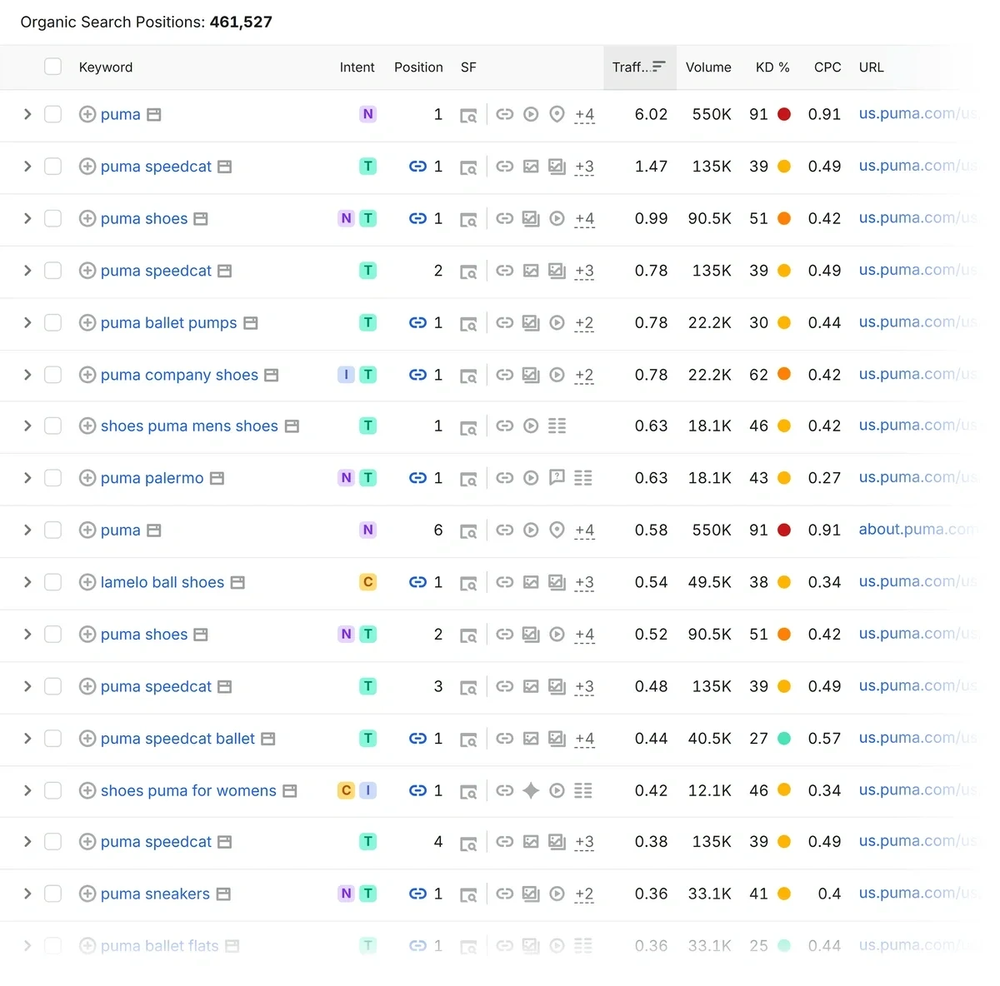Expand the puma sneakers row

pyautogui.click(x=27, y=894)
